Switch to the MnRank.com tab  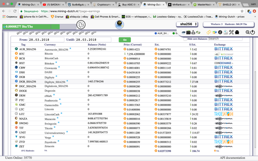coord(179,5)
